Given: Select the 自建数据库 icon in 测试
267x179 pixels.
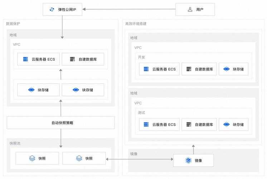Looking at the screenshot, I should point(189,124).
